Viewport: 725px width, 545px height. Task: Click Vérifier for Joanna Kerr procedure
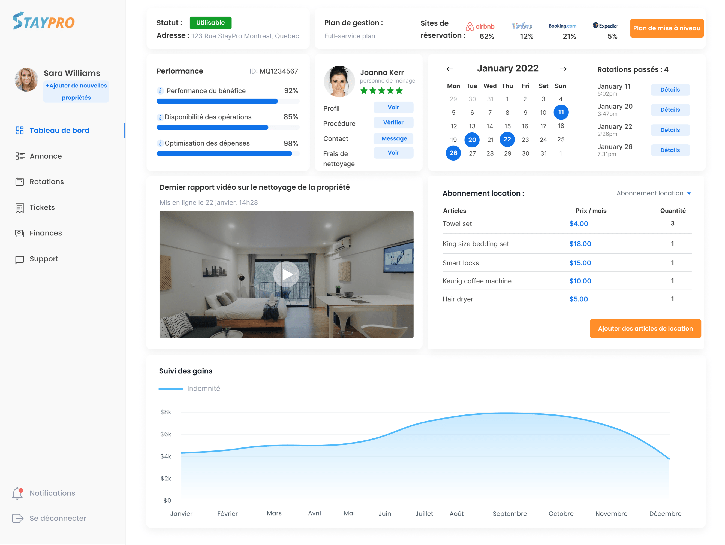coord(393,123)
